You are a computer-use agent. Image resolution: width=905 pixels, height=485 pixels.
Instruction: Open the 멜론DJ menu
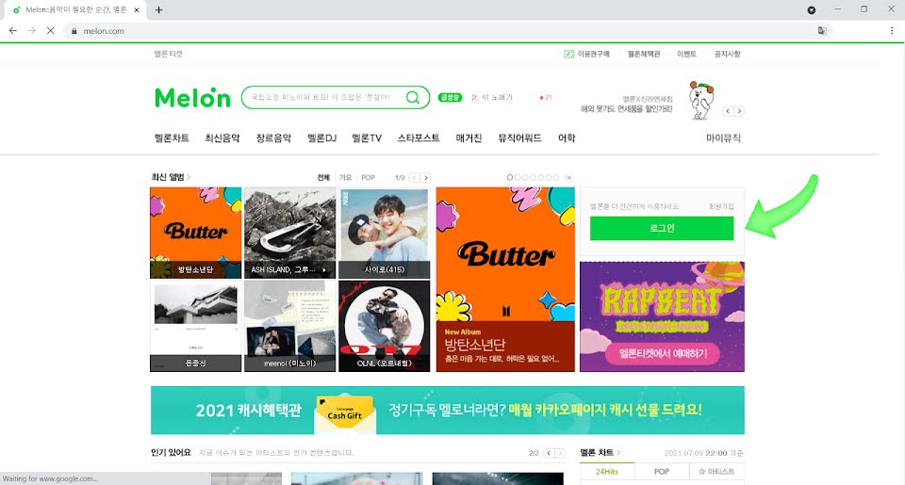pos(321,137)
